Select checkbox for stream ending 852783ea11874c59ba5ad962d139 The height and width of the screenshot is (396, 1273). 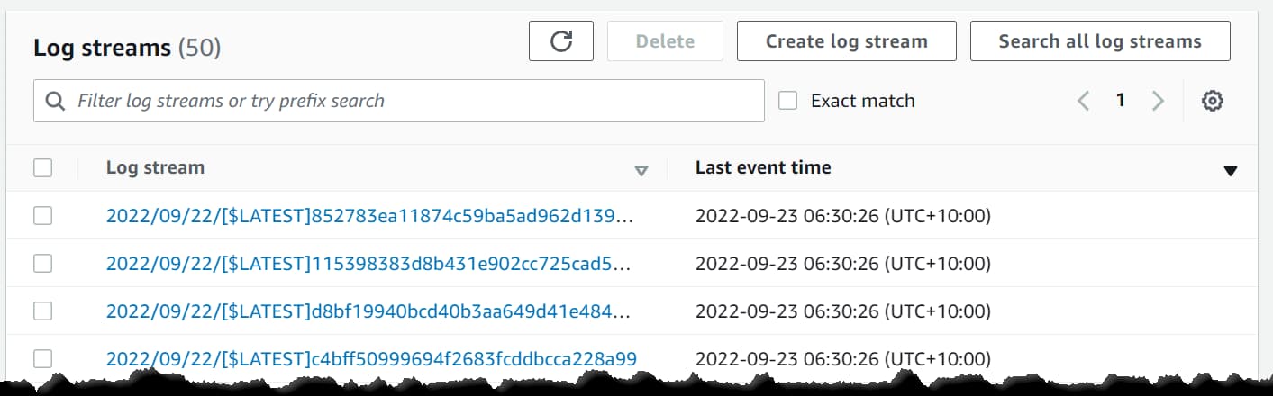coord(42,216)
